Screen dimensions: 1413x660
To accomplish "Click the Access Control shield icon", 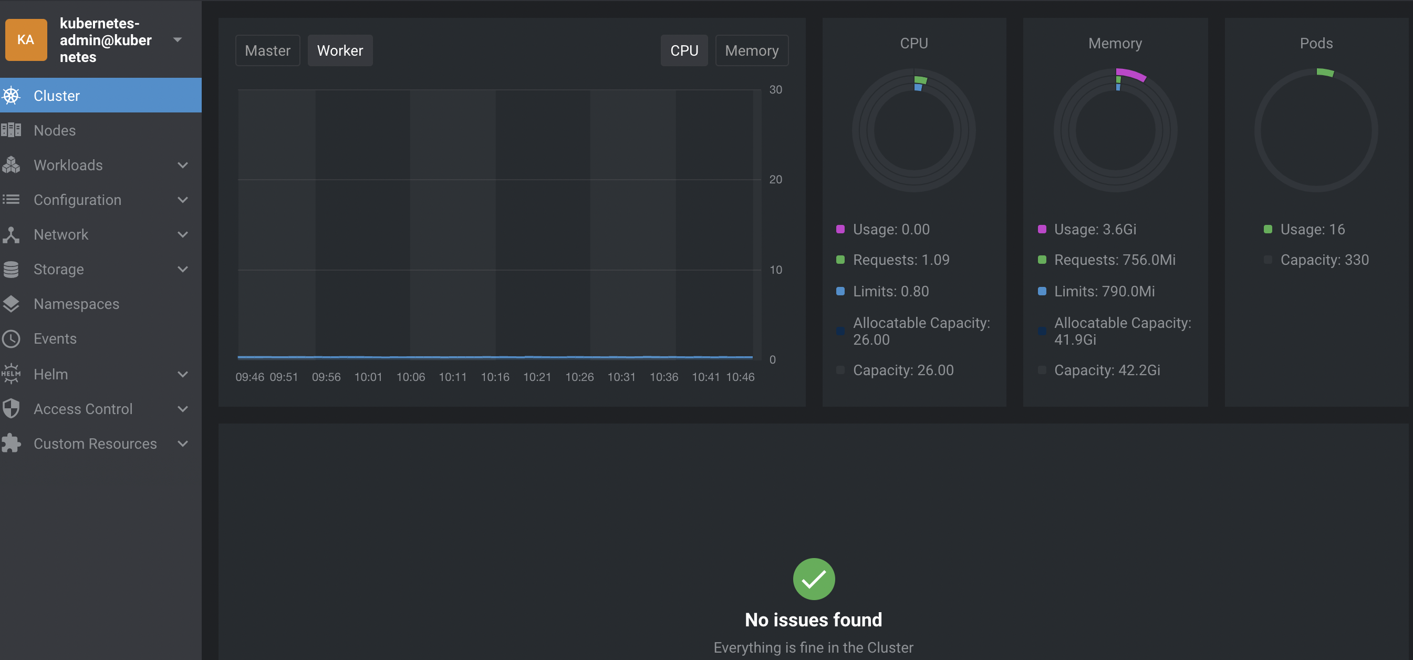I will 12,409.
